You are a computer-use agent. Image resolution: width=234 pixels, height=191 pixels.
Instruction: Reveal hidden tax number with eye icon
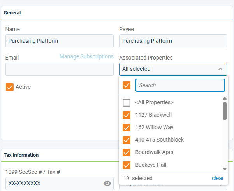107,184
